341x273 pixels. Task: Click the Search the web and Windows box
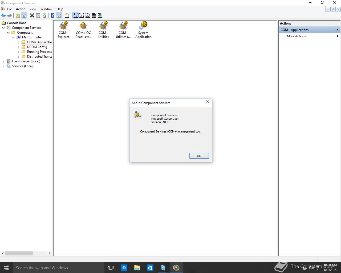tap(59, 268)
